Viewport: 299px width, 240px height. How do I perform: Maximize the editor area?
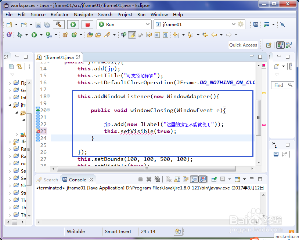pos(260,57)
